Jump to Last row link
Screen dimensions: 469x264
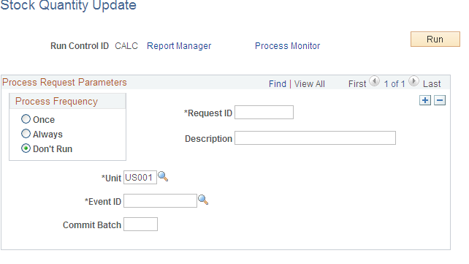pos(432,84)
